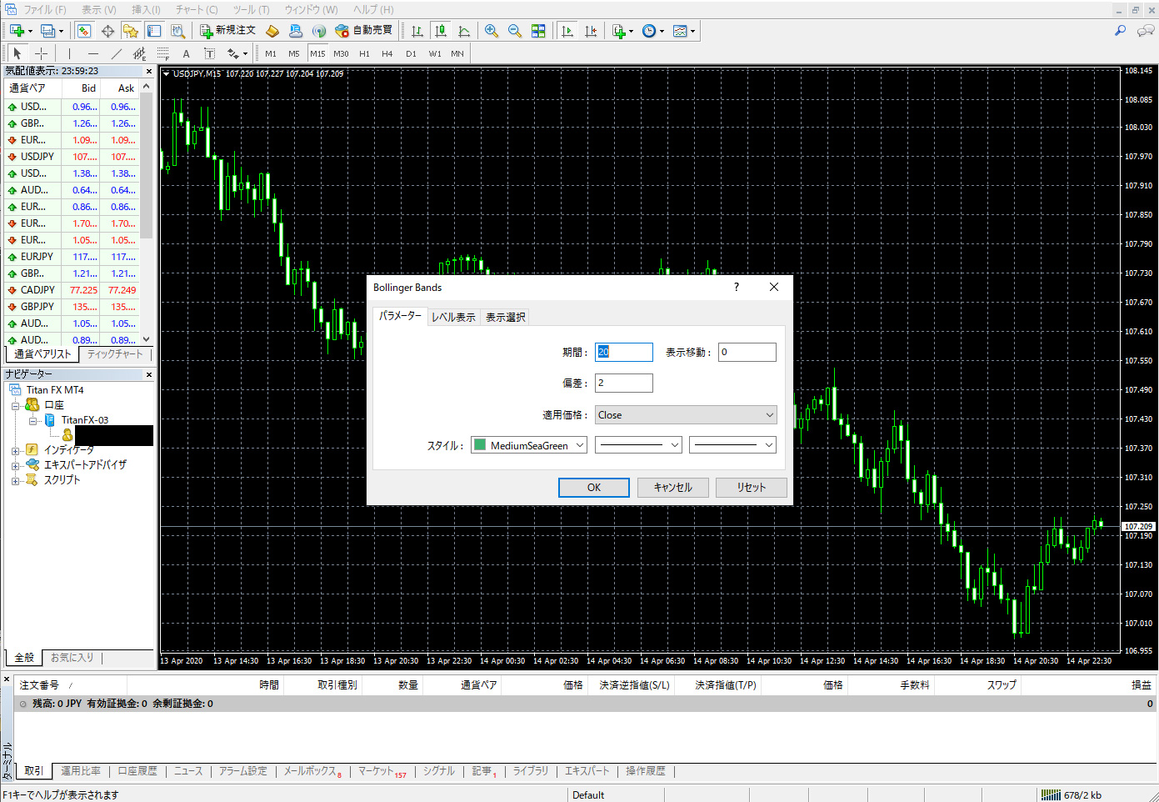Zoom out the chart

(515, 31)
